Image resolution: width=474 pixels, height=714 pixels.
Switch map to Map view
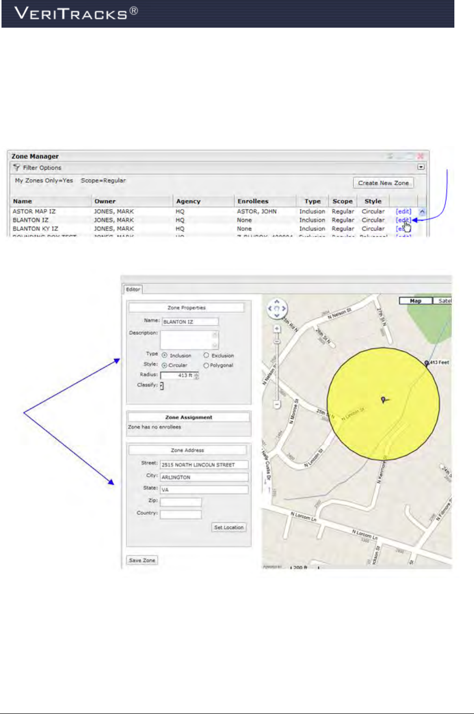point(416,301)
